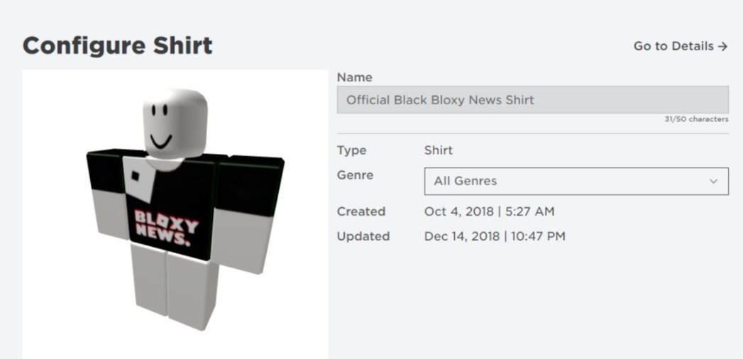Click the Created label
This screenshot has width=743, height=359.
click(x=361, y=211)
